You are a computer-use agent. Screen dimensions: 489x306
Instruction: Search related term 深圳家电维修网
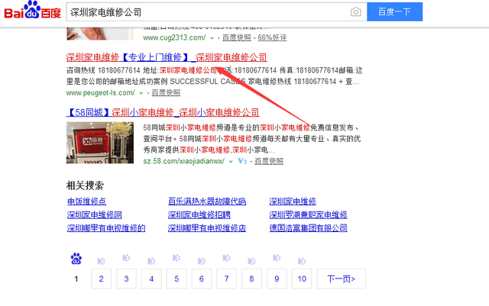click(95, 214)
